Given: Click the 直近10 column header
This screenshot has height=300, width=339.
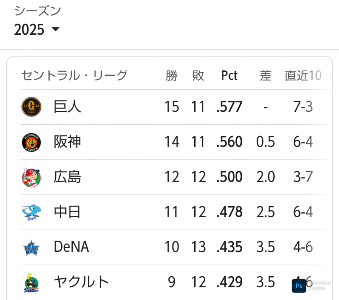Looking at the screenshot, I should (x=303, y=76).
